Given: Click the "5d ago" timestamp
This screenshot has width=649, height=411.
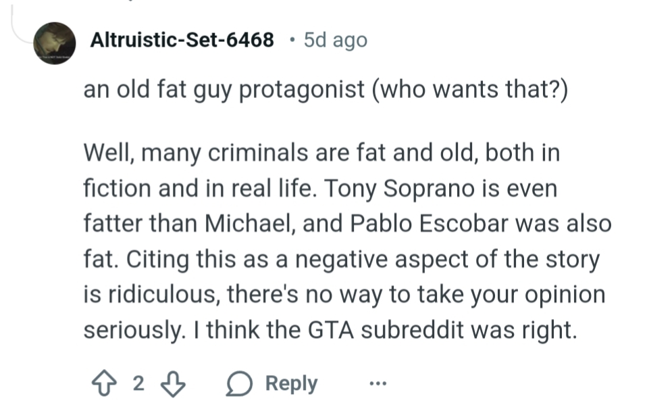Looking at the screenshot, I should tap(336, 41).
